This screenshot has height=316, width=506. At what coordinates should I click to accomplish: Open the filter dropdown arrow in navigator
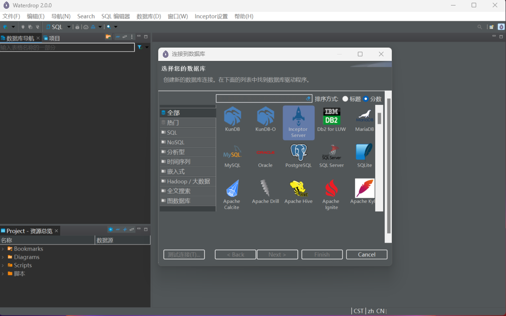pyautogui.click(x=147, y=47)
